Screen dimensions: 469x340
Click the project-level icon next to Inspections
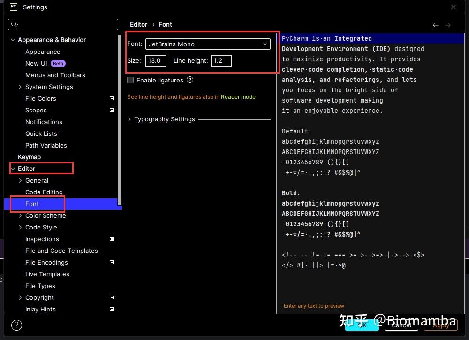click(112, 239)
